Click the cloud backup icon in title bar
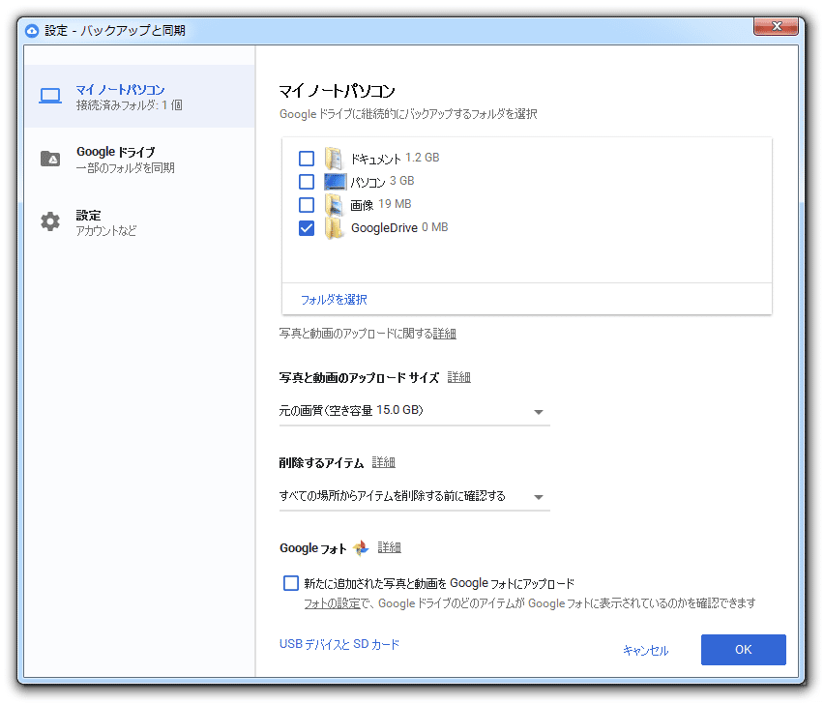824x704 pixels. [x=32, y=31]
